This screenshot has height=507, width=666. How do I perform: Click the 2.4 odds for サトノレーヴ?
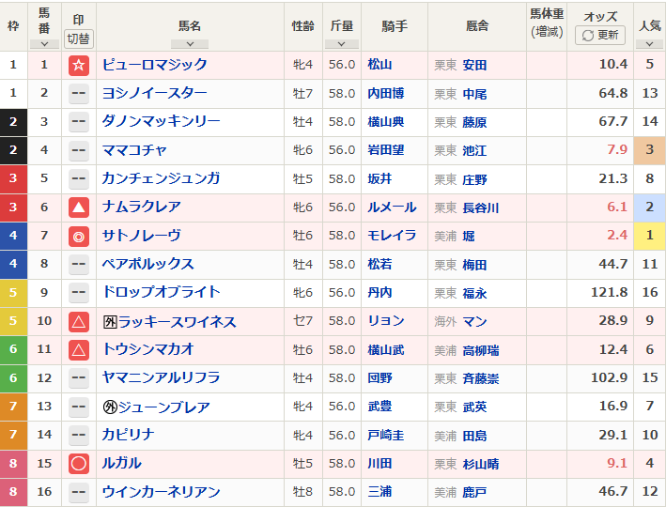616,237
